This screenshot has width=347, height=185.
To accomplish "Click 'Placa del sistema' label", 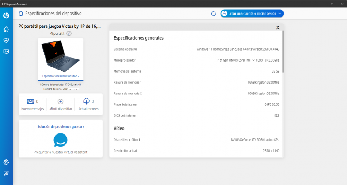I will [x=125, y=104].
